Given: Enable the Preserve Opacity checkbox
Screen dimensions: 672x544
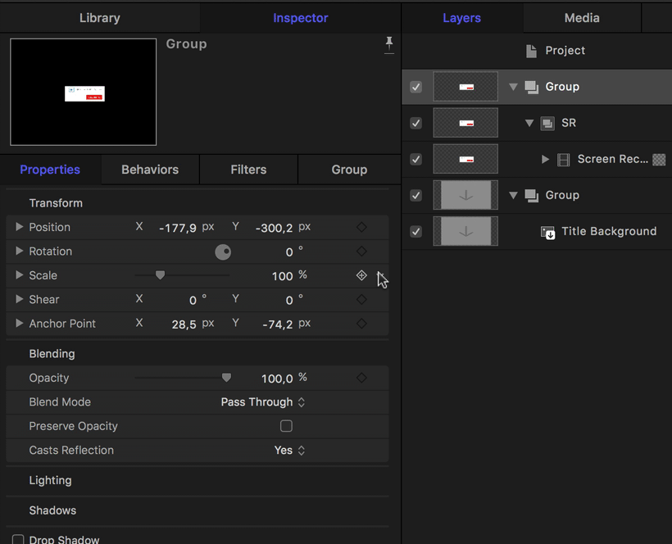Looking at the screenshot, I should [x=286, y=426].
